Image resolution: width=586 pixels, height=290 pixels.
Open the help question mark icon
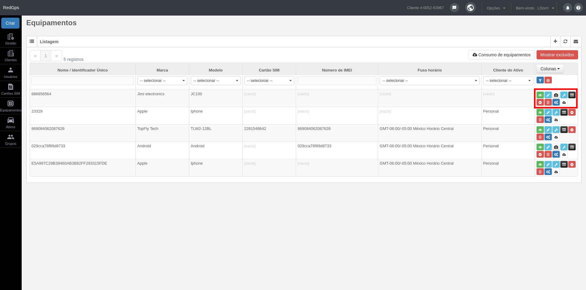pyautogui.click(x=578, y=8)
